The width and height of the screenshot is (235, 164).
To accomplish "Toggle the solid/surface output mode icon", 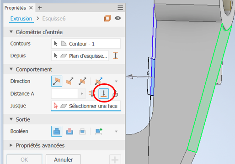I will [x=107, y=18].
